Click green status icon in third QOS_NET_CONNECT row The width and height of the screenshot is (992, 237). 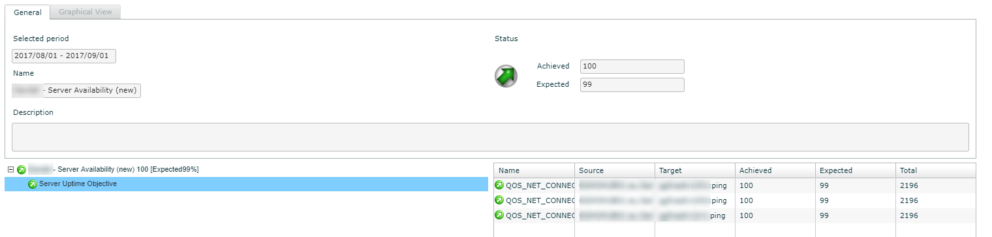500,215
